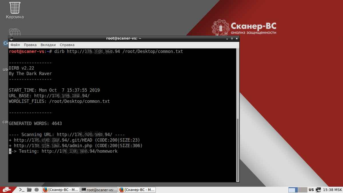Screen dimensions: 343x193
Task: Click the admin.php result line
Action: point(76,146)
